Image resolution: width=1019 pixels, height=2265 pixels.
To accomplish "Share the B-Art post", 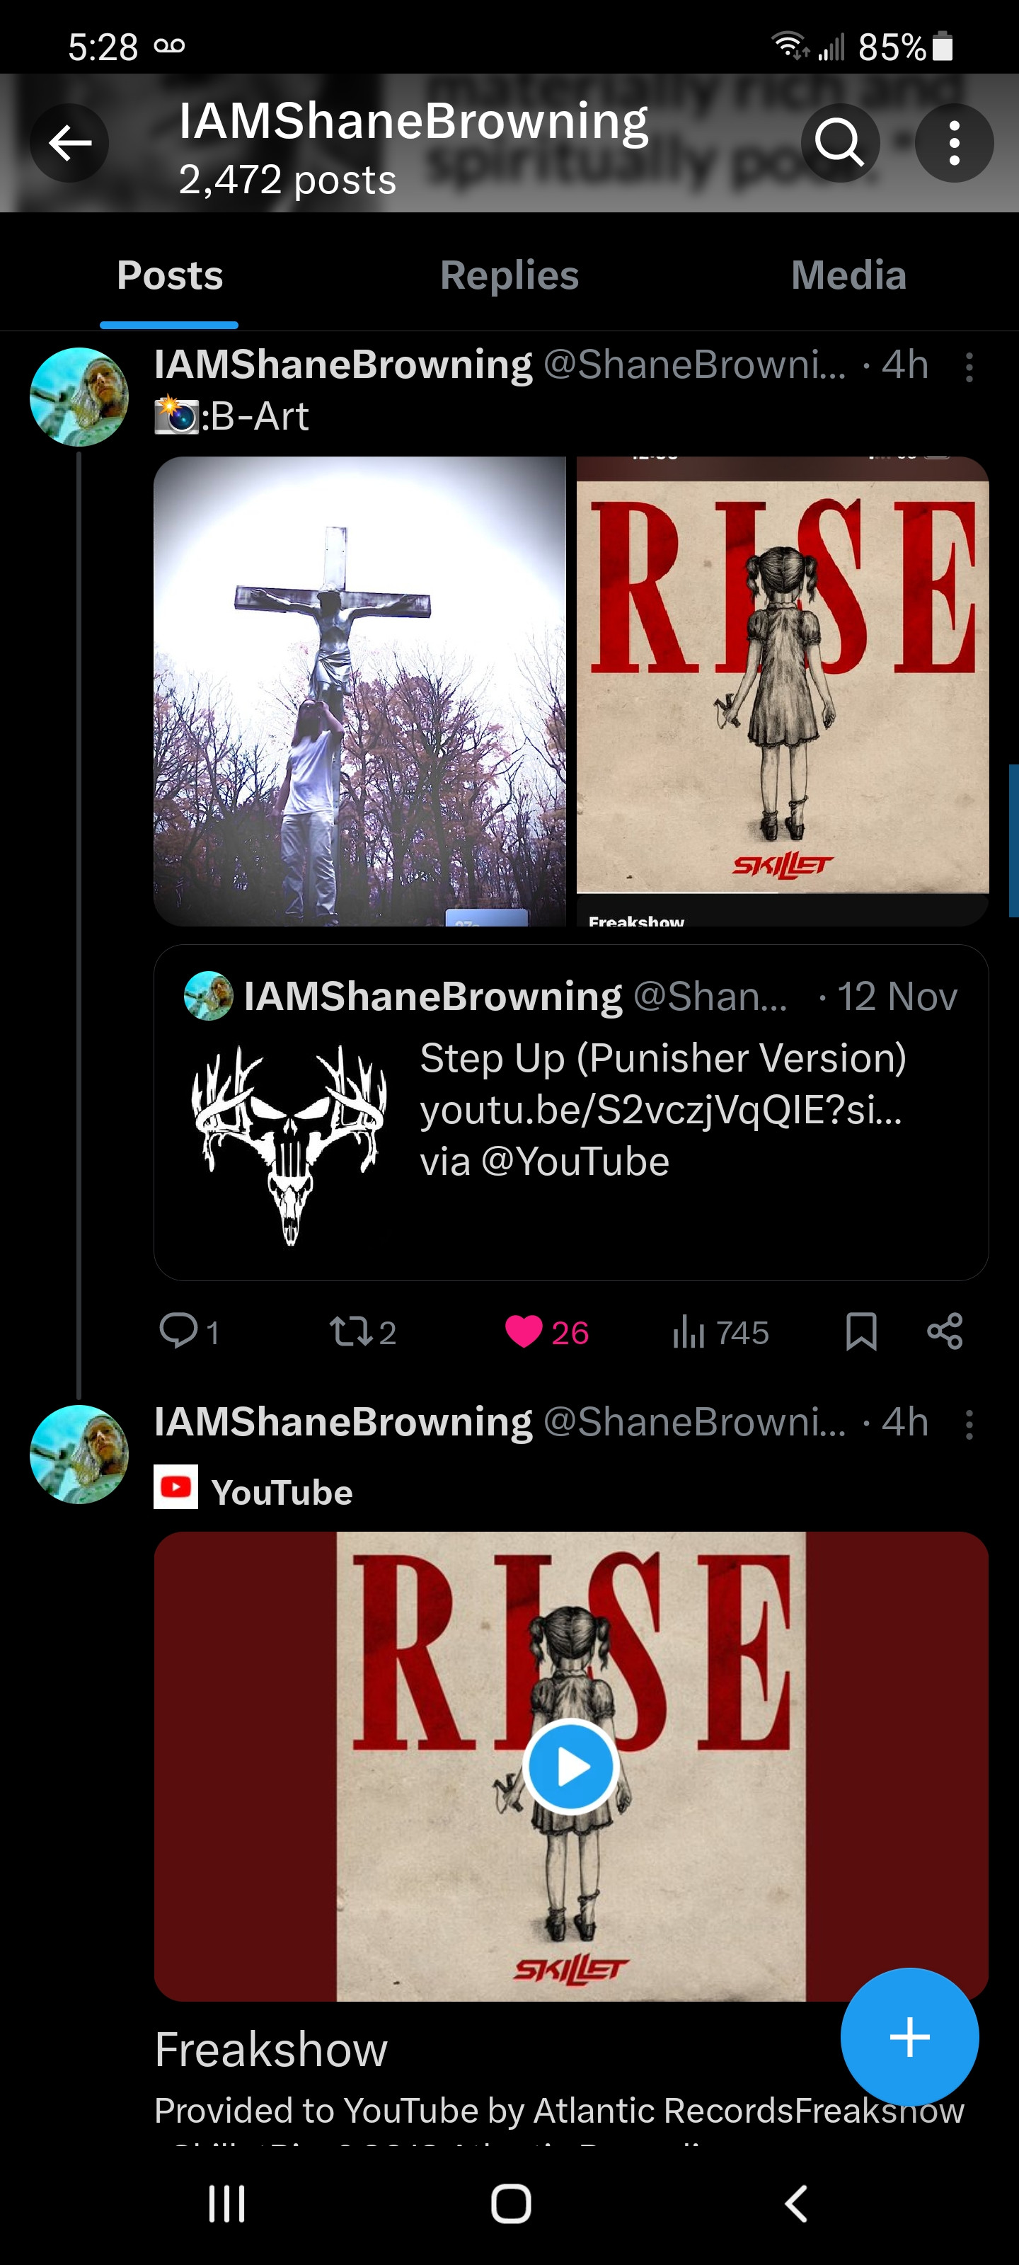I will click(x=945, y=1331).
